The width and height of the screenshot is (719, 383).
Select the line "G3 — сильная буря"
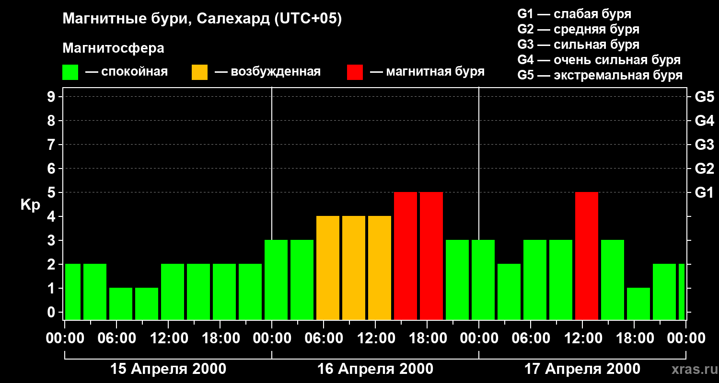tap(579, 45)
